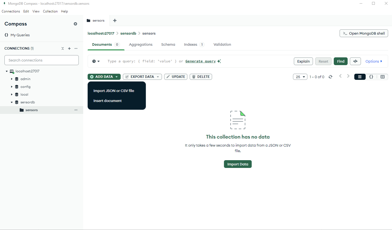
Task: Open sensors collection options ellipsis
Action: point(76,110)
